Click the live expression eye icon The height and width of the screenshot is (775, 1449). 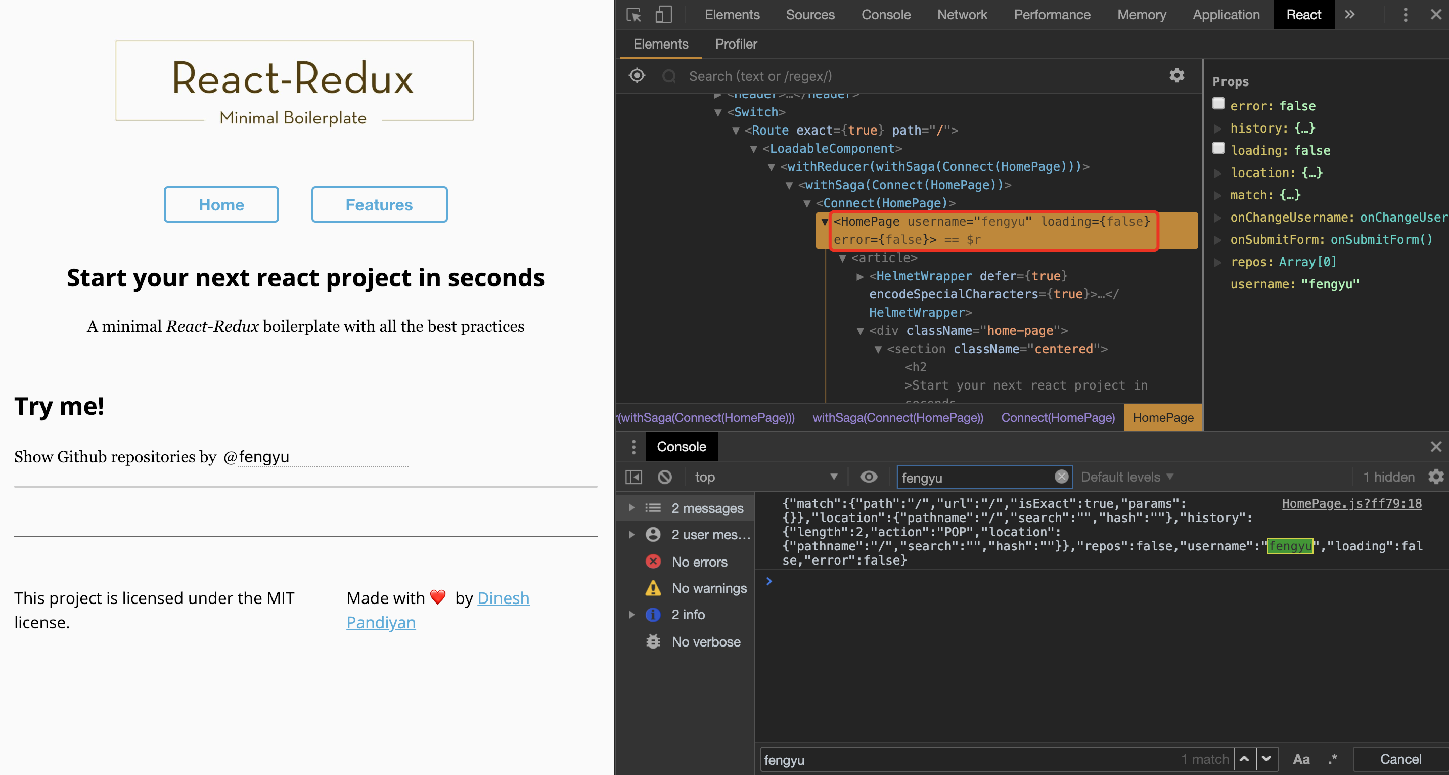(x=869, y=477)
